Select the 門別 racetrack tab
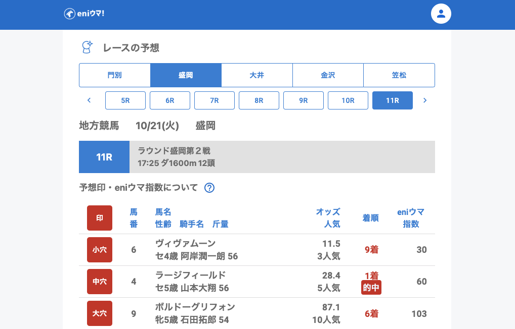Viewport: 515px width, 329px height. [115, 75]
